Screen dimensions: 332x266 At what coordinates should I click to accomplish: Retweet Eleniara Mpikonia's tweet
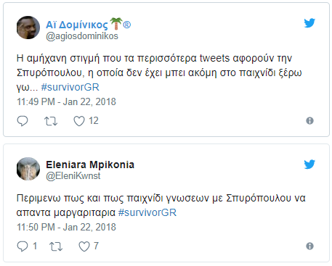click(56, 246)
